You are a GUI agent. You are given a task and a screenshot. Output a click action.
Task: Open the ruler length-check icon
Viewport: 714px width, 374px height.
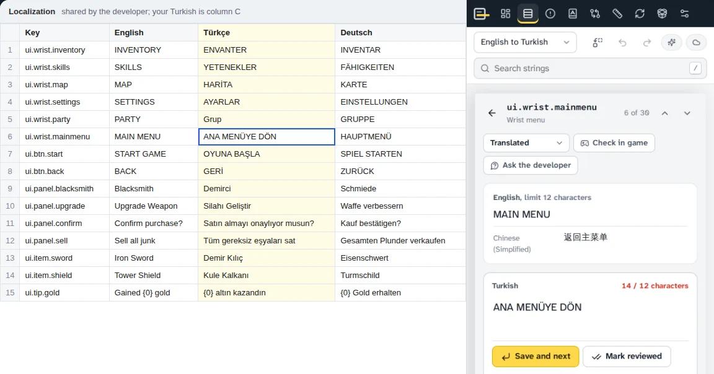click(x=617, y=14)
